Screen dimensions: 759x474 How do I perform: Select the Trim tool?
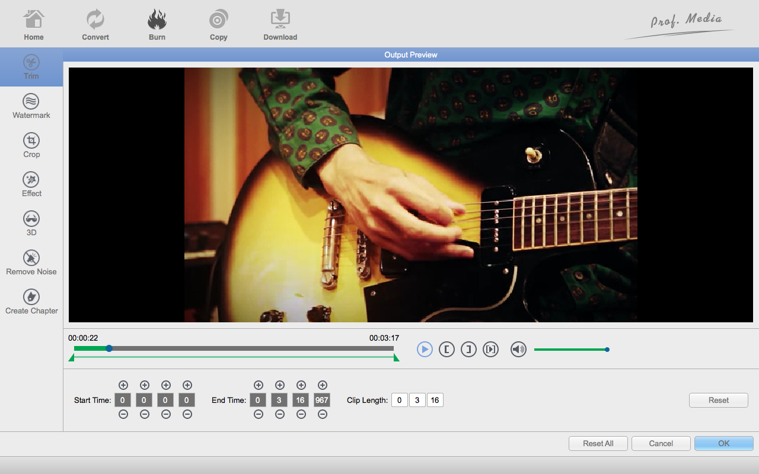pos(31,67)
